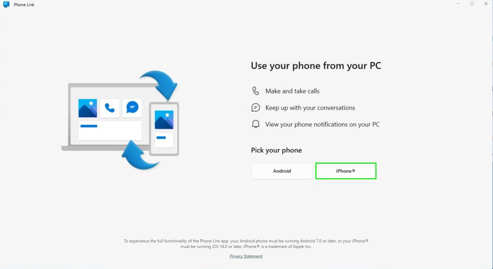Click the photo tile on the laptop illustration

(87, 108)
